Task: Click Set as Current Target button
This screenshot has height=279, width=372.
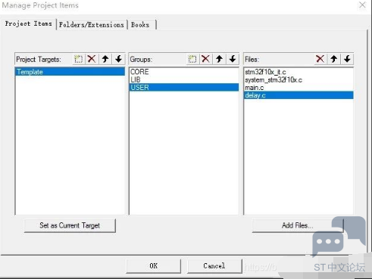Action: tap(70, 225)
